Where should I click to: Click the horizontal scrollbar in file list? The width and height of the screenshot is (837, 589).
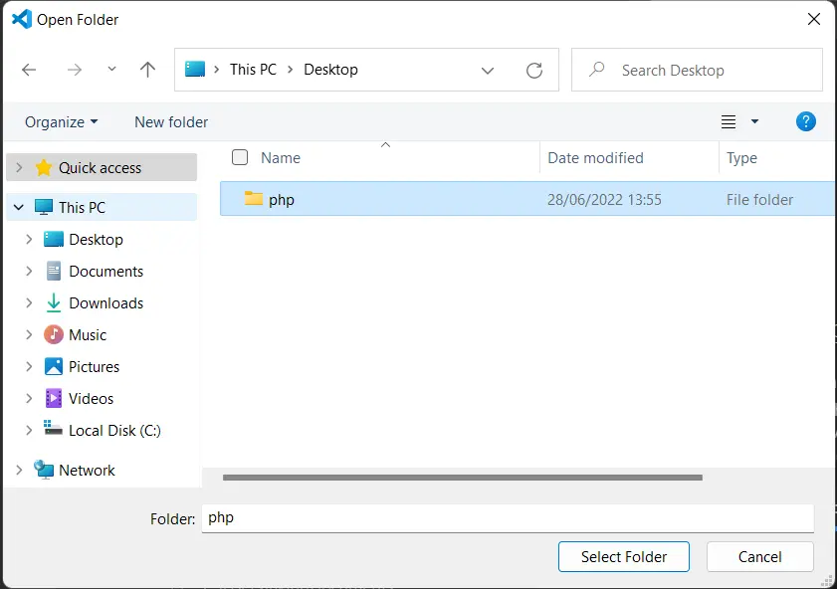tap(463, 478)
